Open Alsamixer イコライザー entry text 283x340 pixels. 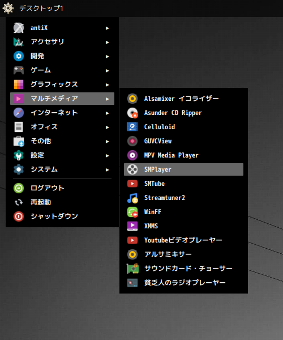181,99
